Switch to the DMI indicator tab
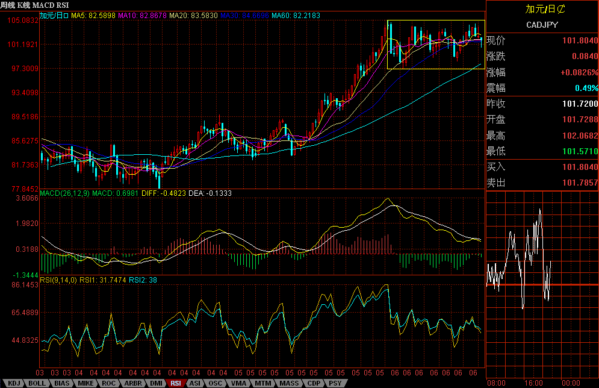Screen dimensions: 599x388 [x=156, y=383]
